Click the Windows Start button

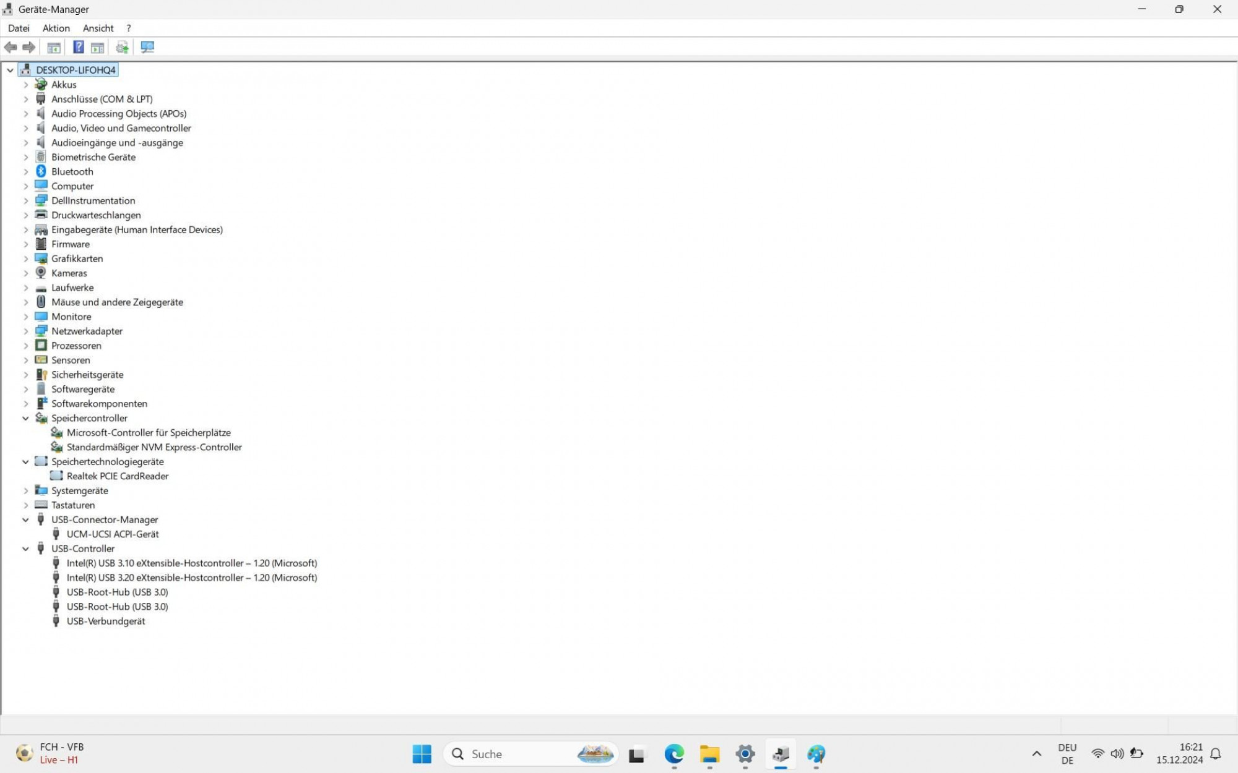(x=422, y=754)
